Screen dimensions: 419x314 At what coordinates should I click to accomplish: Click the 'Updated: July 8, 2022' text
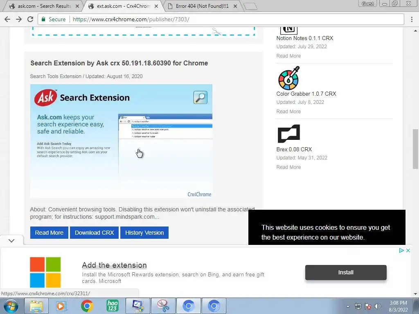[x=300, y=102]
